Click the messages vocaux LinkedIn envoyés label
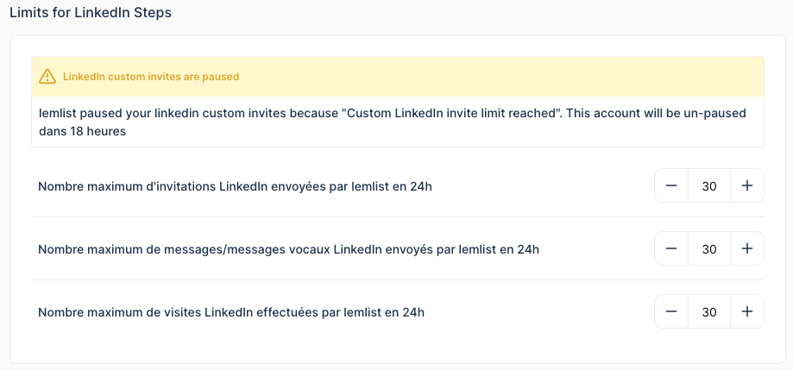Image resolution: width=793 pixels, height=370 pixels. [289, 249]
